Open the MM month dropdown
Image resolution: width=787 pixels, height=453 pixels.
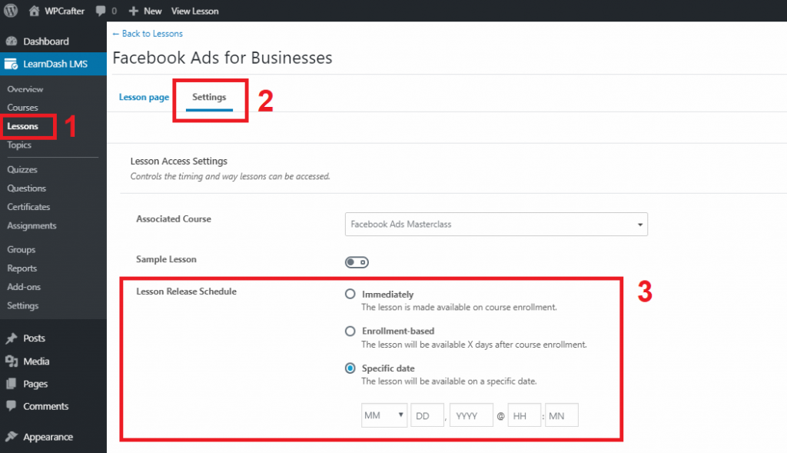click(384, 415)
